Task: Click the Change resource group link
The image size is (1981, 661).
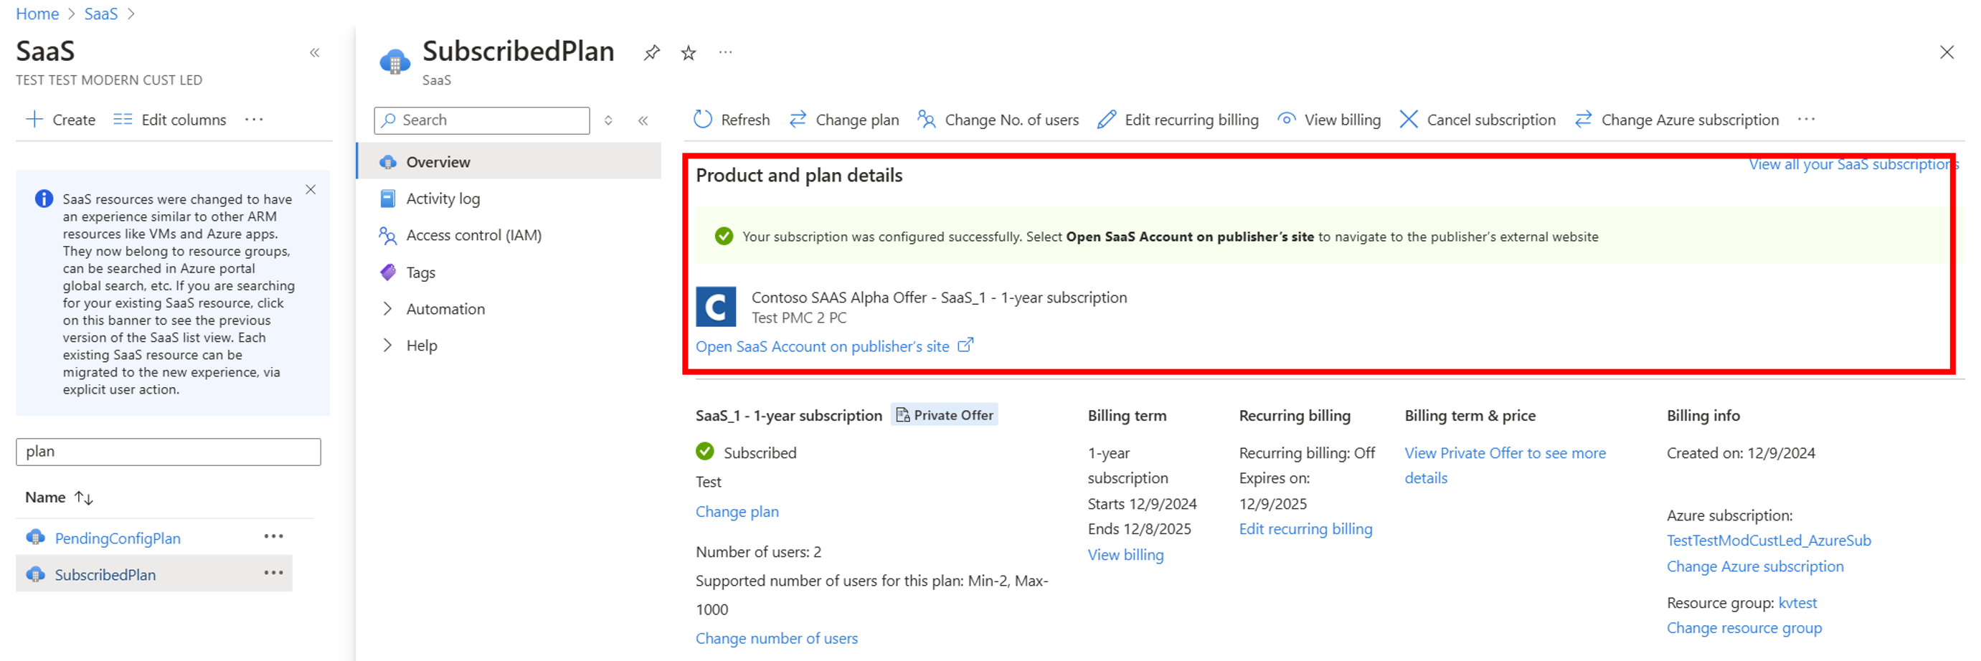Action: click(x=1744, y=628)
